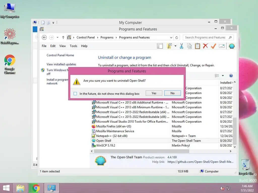Image resolution: width=258 pixels, height=193 pixels.
Task: Expand the address bar history dropdown
Action: coord(171,38)
